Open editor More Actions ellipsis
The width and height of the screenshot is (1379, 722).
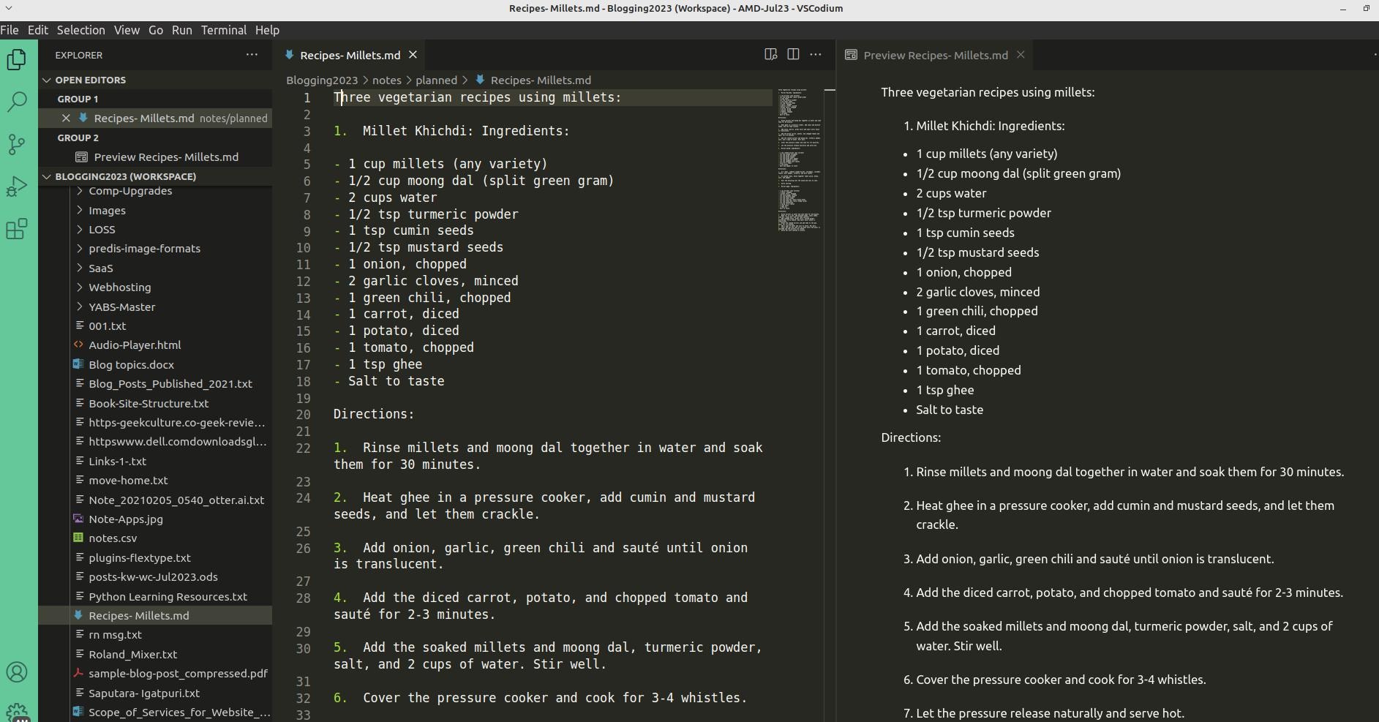[816, 55]
